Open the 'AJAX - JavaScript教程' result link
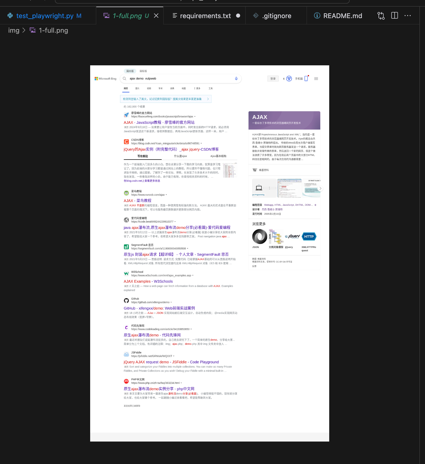This screenshot has width=425, height=464. tap(159, 123)
